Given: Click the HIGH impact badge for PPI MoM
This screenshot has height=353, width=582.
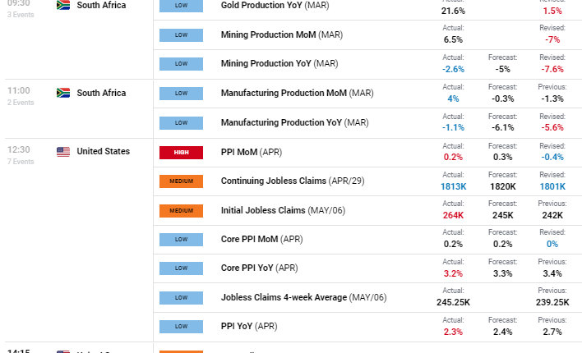Looking at the screenshot, I should 181,152.
